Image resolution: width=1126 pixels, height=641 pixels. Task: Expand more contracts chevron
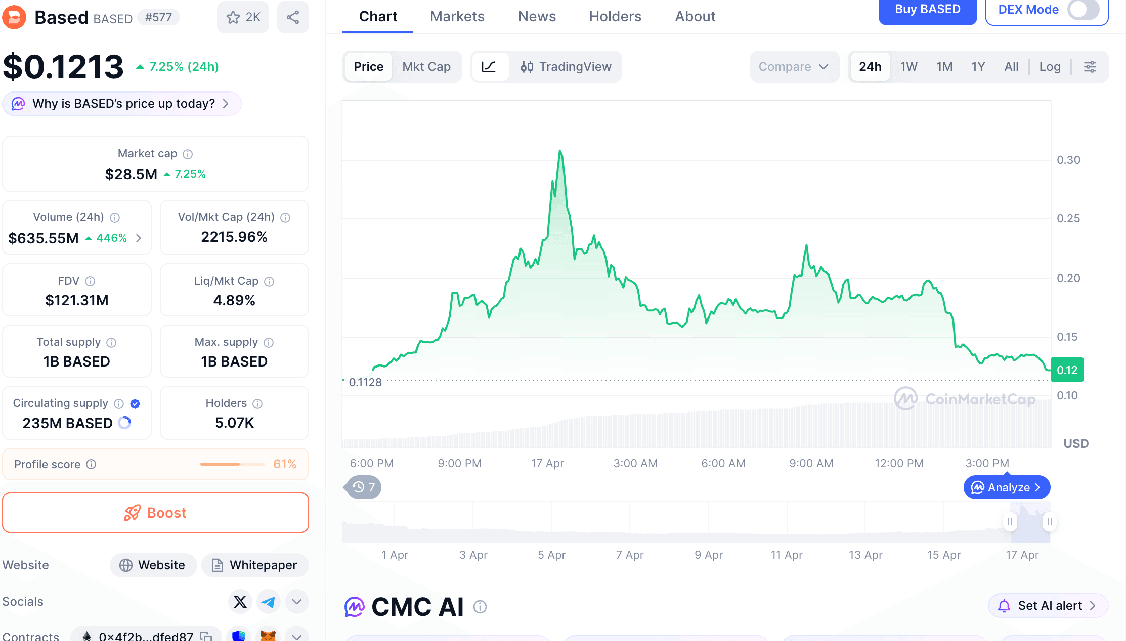[297, 636]
